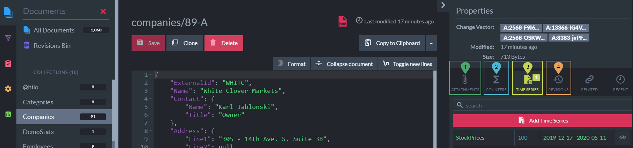Open the Related tab
The height and width of the screenshot is (148, 633).
589,83
